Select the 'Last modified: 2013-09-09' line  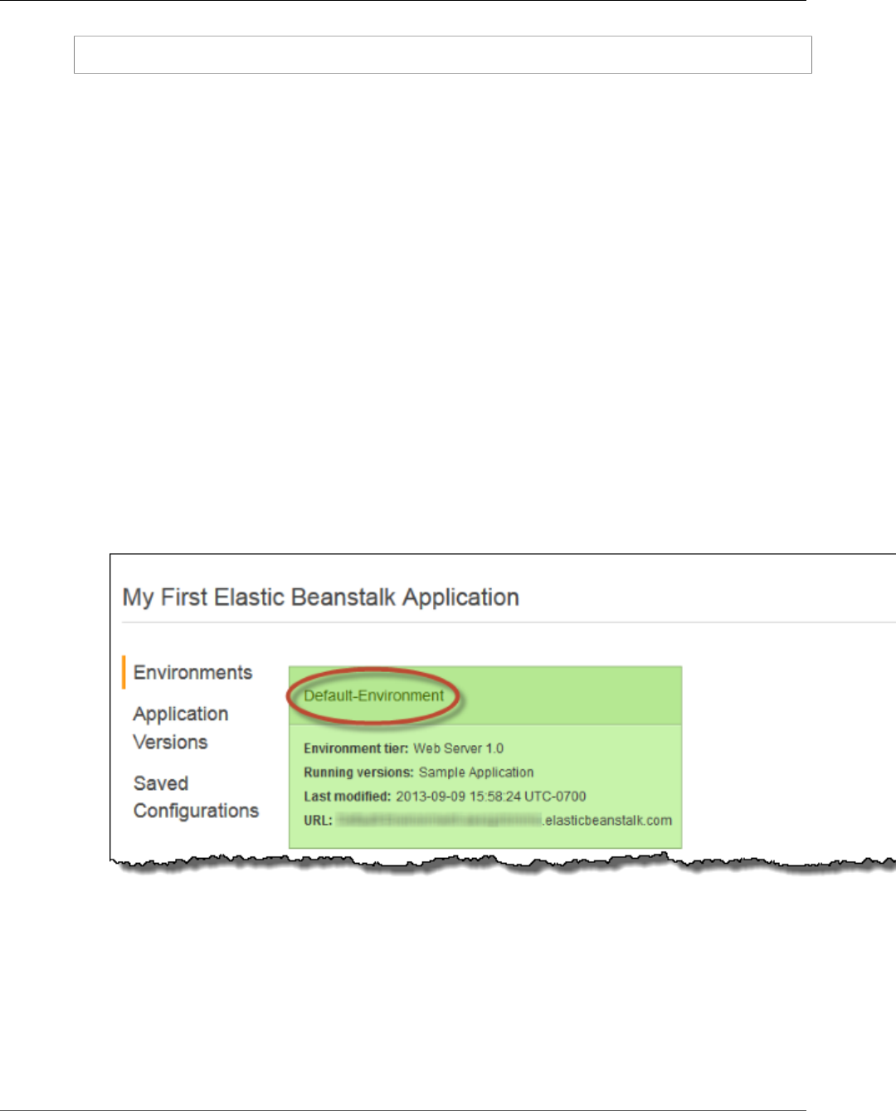tap(445, 796)
